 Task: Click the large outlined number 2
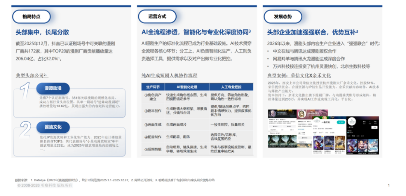26,130
